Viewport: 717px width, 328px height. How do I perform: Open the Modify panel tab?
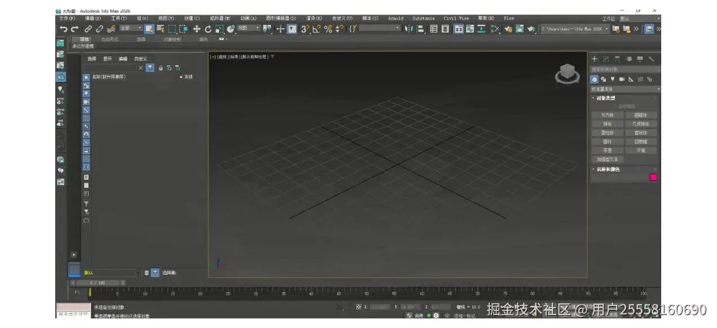click(606, 59)
